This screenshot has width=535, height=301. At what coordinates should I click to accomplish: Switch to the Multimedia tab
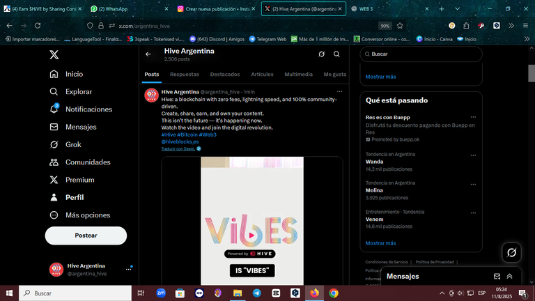point(299,75)
